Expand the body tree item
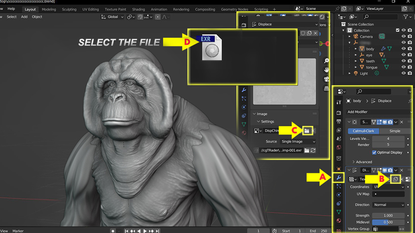This screenshot has width=415, height=233. [x=356, y=49]
